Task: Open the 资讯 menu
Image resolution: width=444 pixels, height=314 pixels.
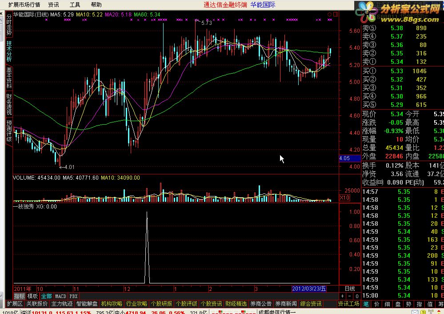Action: (x=53, y=5)
